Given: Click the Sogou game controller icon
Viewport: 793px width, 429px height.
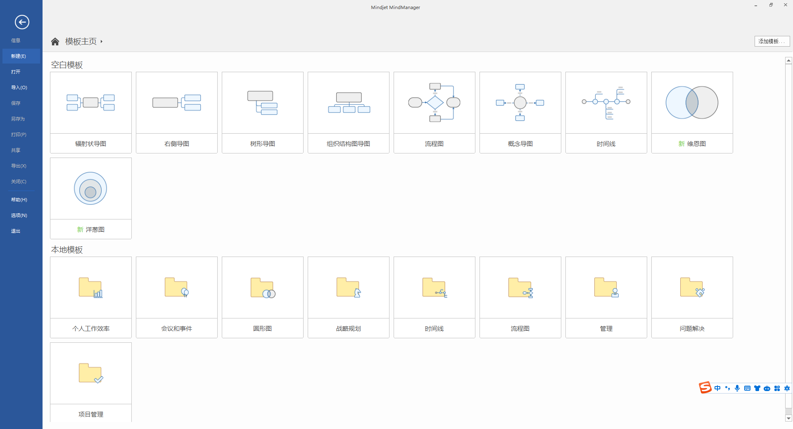Looking at the screenshot, I should pos(767,388).
